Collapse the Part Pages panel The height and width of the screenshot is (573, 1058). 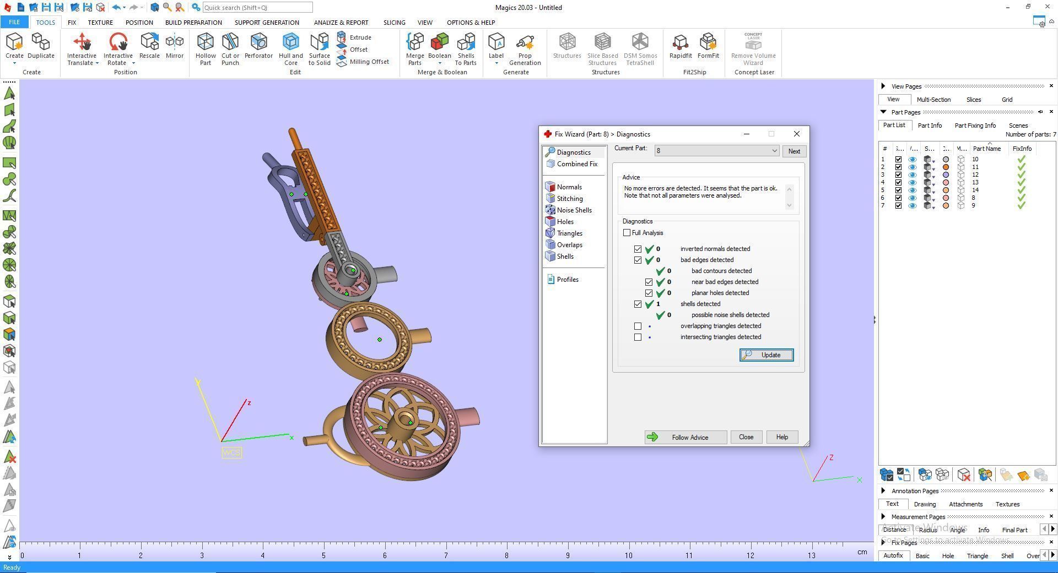click(883, 112)
